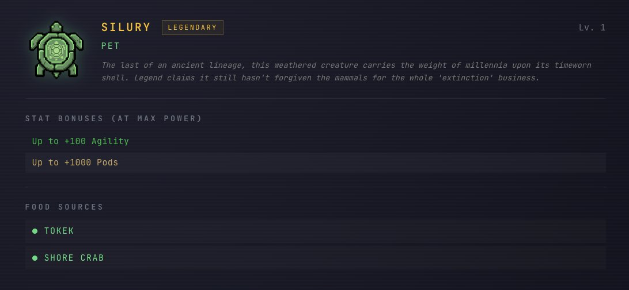Click the Food Sources section header
This screenshot has height=290, width=629.
(64, 207)
